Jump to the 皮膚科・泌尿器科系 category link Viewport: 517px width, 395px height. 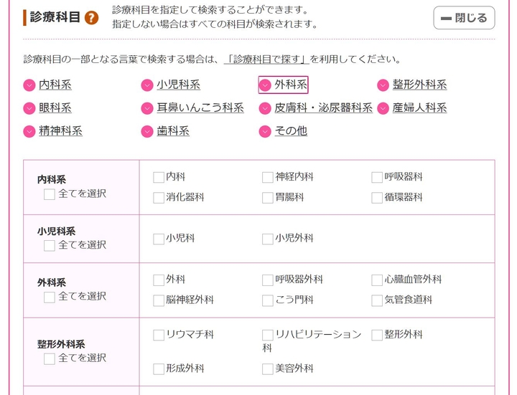pyautogui.click(x=323, y=108)
